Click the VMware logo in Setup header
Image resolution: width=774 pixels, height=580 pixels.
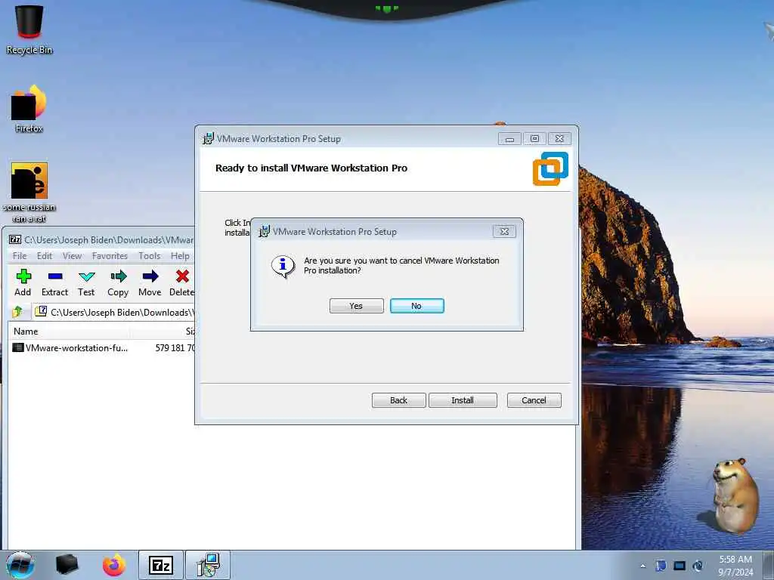[x=550, y=168]
